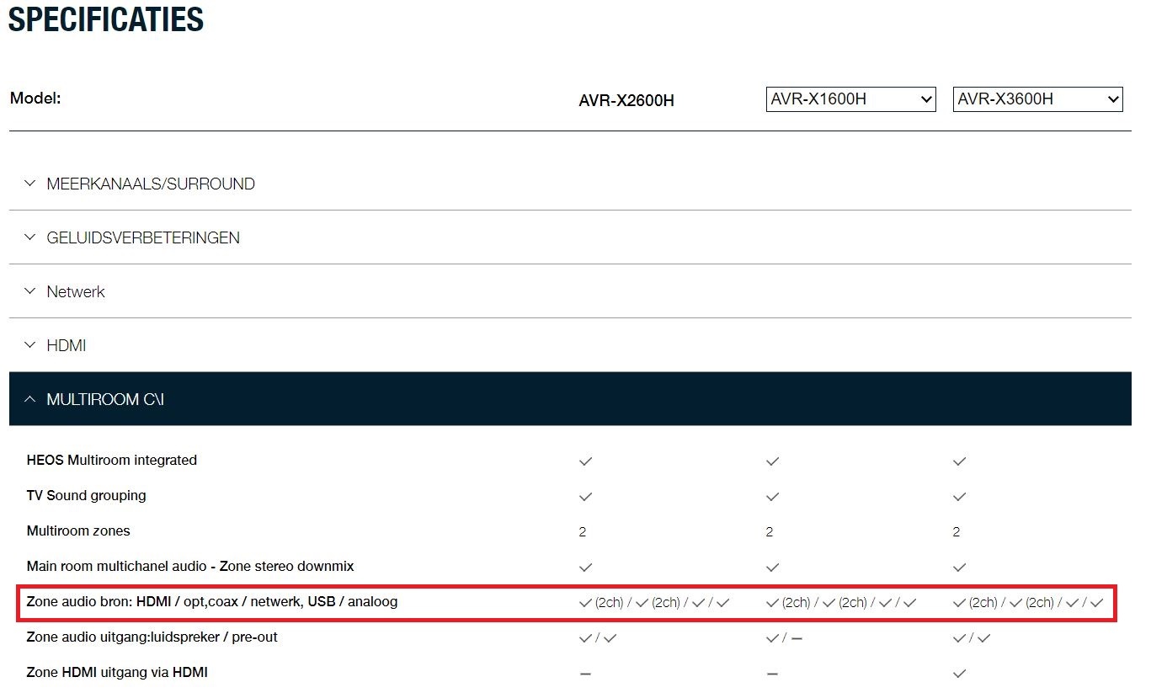Click Zone audio bron value for AVR-X3600H
The width and height of the screenshot is (1151, 693).
click(x=1028, y=603)
